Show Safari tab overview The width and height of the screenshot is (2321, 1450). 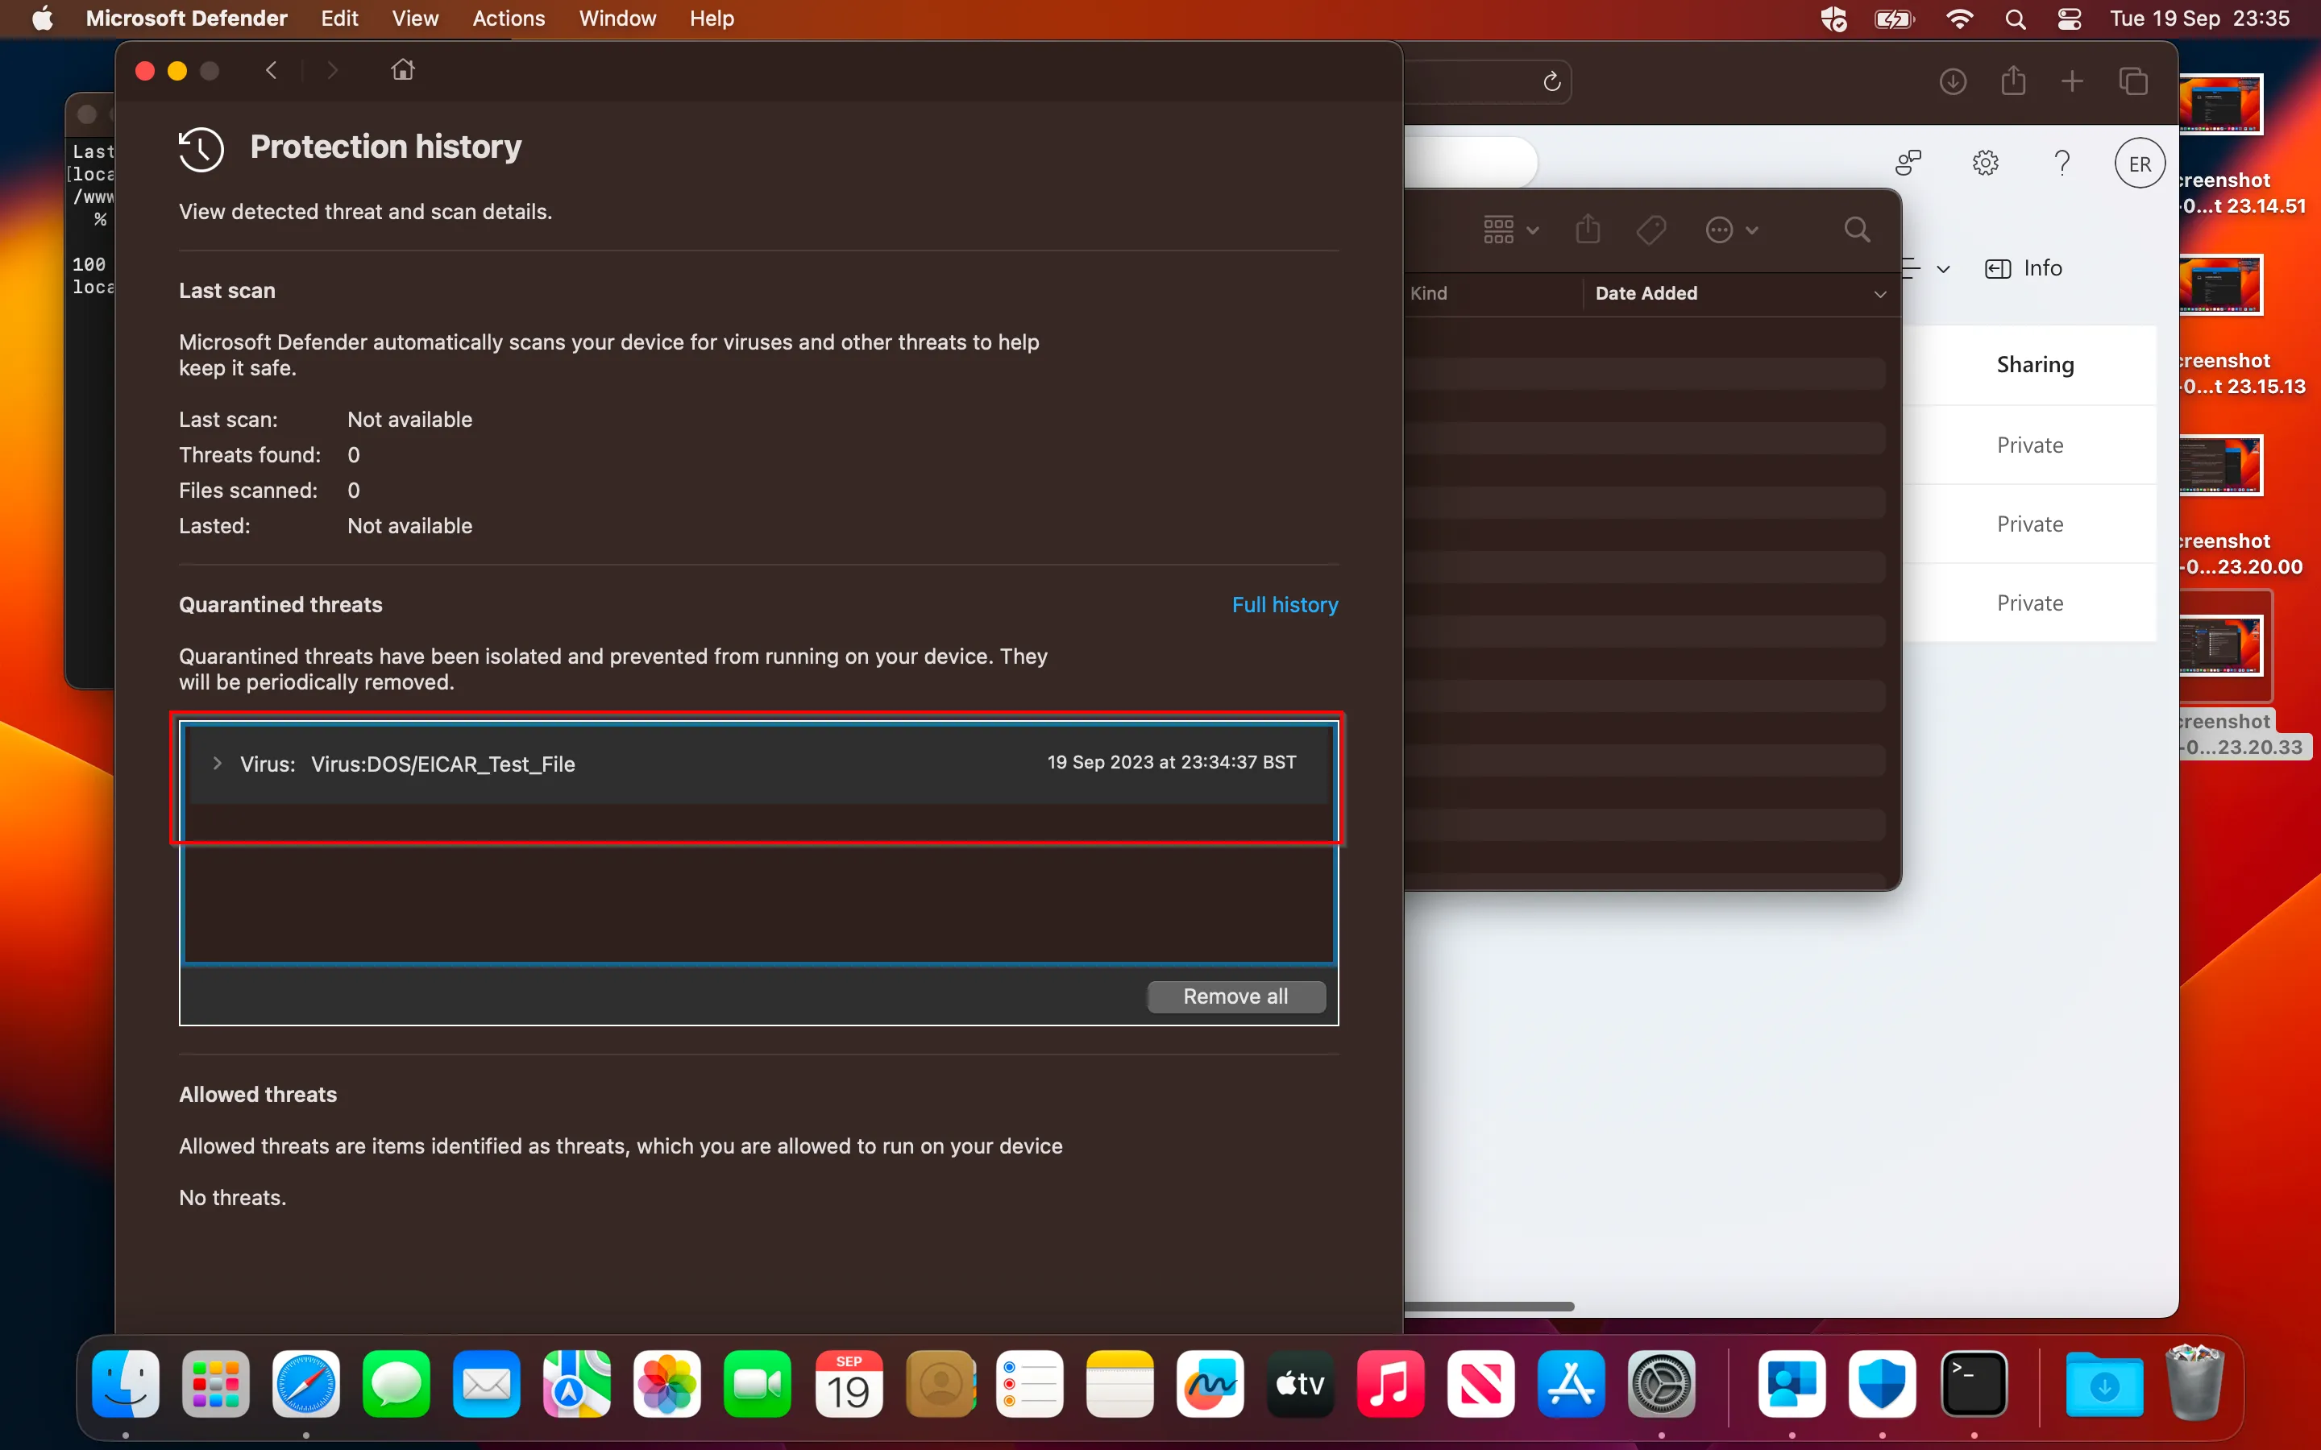[2133, 81]
